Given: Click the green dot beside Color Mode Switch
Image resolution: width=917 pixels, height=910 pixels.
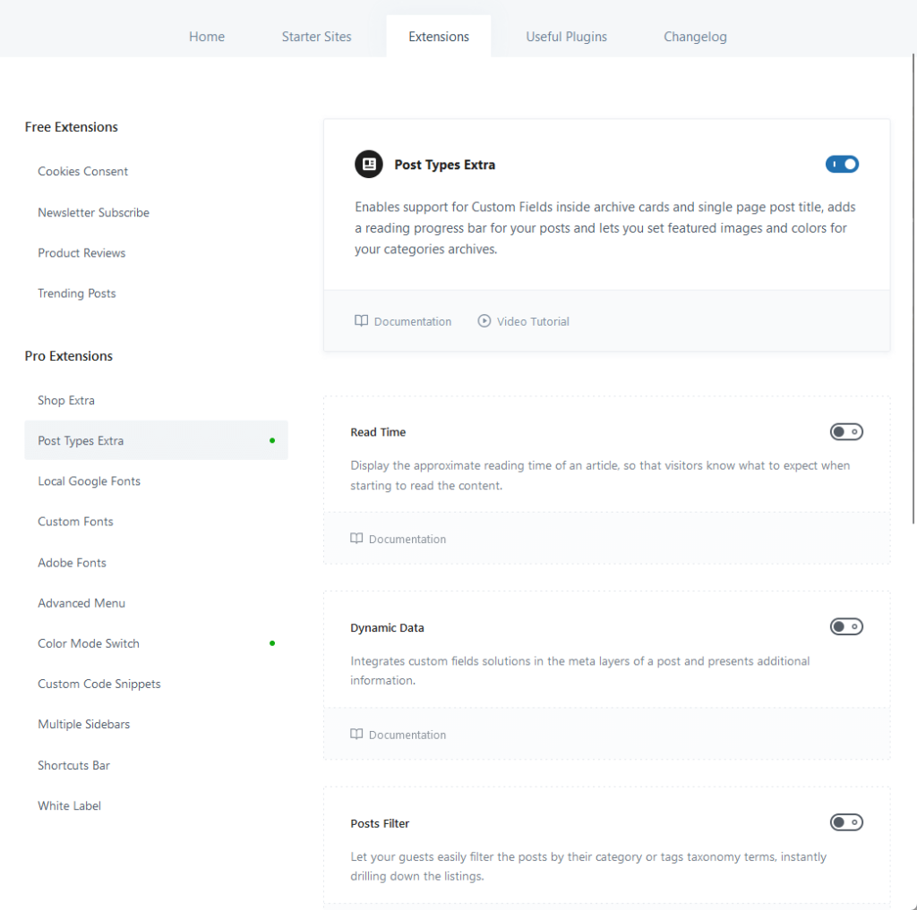Looking at the screenshot, I should click(272, 642).
